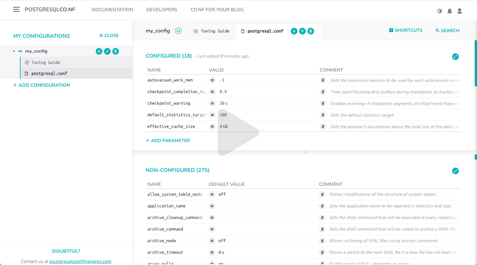Collapse the my_config tree with its arrow
Image resolution: width=477 pixels, height=265 pixels.
pos(14,51)
